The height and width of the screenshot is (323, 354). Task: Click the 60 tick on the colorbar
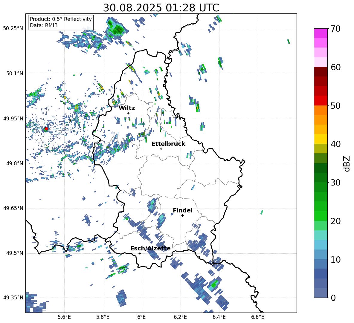coord(335,67)
